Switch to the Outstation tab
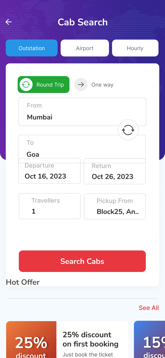 (x=32, y=48)
